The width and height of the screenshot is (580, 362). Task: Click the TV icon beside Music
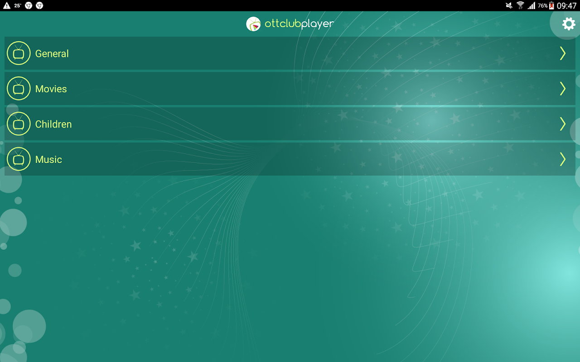point(19,159)
